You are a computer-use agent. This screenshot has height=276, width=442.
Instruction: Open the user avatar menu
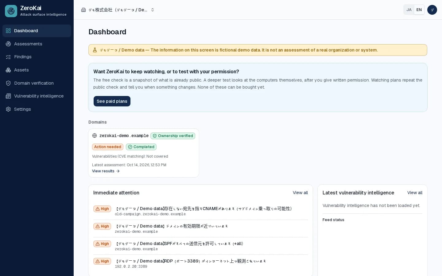(432, 10)
